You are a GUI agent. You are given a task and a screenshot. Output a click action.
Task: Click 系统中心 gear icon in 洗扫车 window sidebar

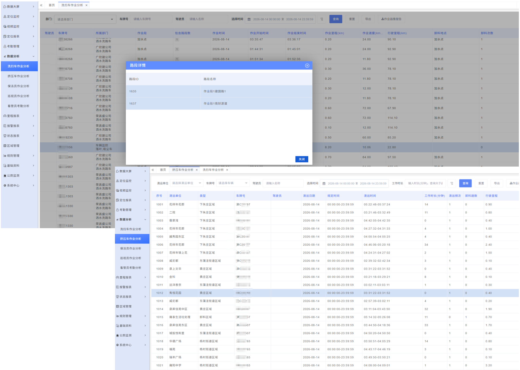(x=5, y=186)
